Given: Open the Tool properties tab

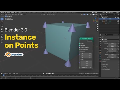Looking at the screenshot, I should point(100,37).
